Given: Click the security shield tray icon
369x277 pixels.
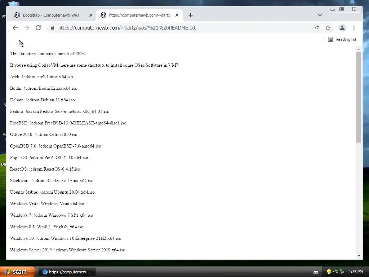Looking at the screenshot, I should [329, 272].
